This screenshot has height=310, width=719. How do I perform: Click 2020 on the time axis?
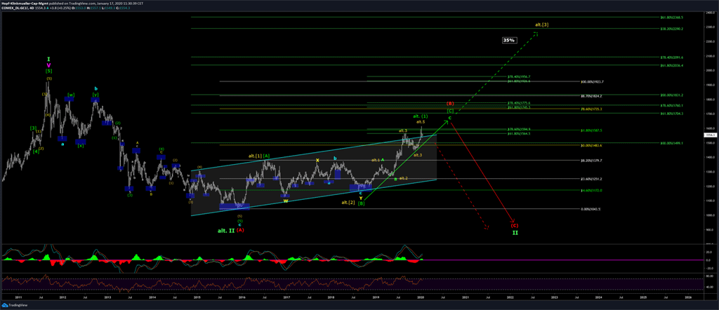pyautogui.click(x=421, y=297)
